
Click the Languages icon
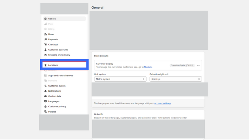coord(45,102)
